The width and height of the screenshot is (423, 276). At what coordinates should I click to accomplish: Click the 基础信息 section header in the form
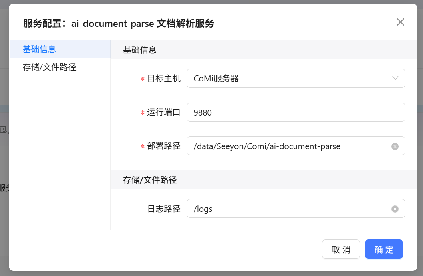coord(139,50)
